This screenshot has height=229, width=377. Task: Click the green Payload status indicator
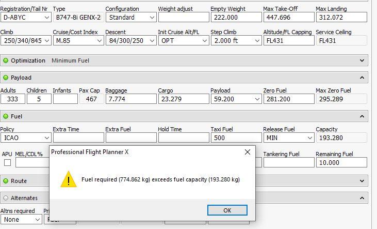(x=6, y=78)
